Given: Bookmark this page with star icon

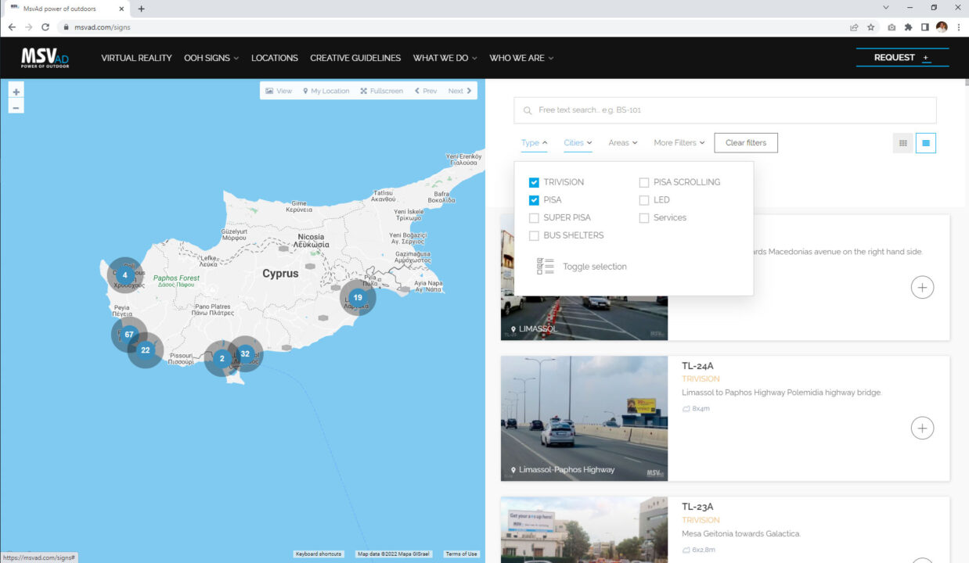Looking at the screenshot, I should [870, 27].
